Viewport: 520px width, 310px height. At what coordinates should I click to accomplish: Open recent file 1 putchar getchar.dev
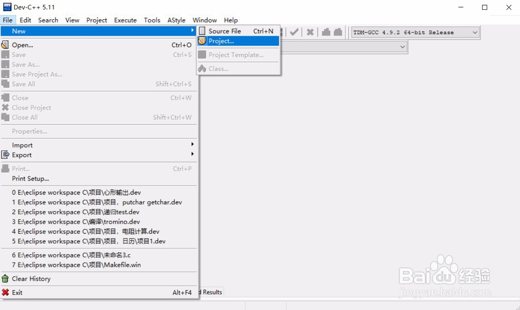[98, 202]
